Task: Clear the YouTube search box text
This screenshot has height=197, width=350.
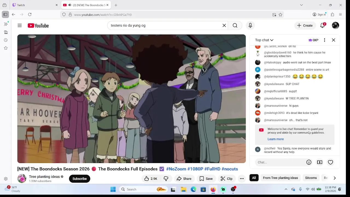Action: pos(224,25)
